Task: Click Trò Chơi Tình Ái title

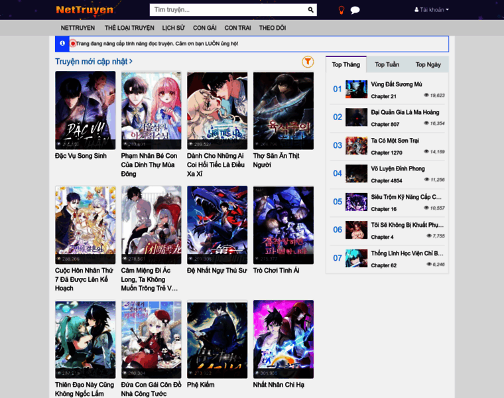Action: 276,271
